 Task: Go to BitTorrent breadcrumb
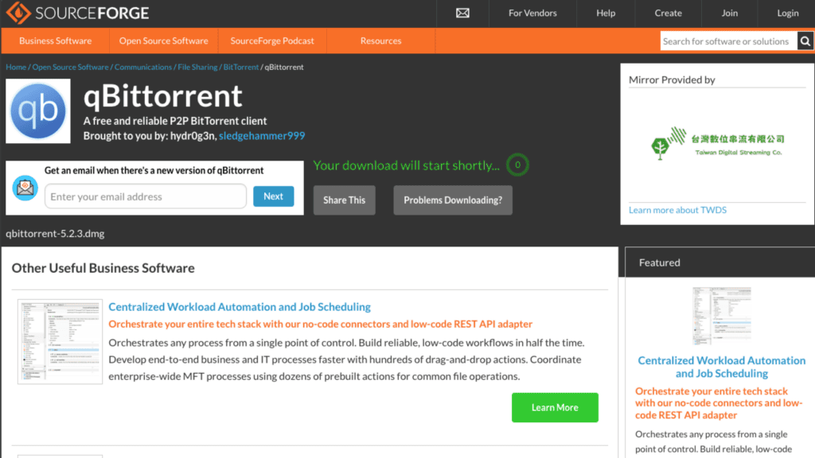coord(240,67)
